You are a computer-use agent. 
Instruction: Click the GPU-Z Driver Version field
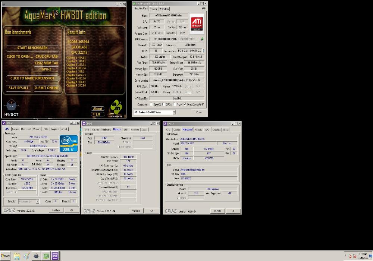(x=177, y=80)
